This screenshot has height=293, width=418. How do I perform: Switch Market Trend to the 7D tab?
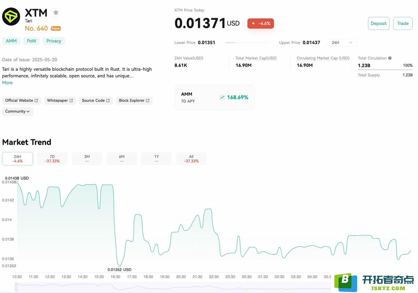[52, 159]
